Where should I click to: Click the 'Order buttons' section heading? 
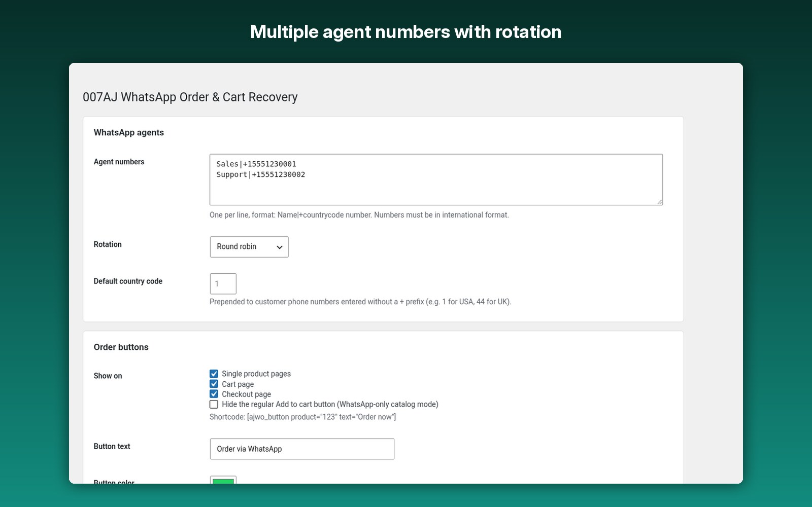(x=121, y=347)
